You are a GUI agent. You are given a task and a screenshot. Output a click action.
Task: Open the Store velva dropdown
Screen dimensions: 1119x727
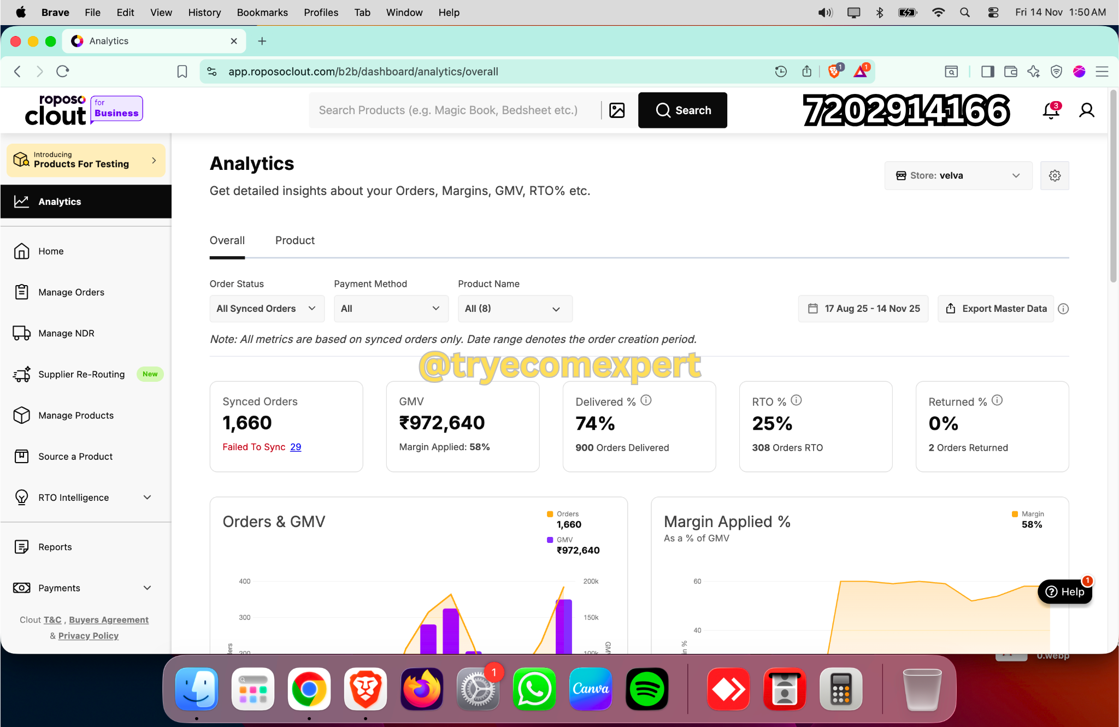pyautogui.click(x=958, y=176)
